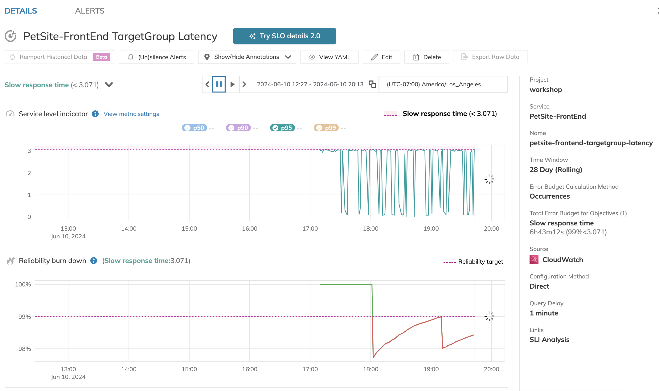Click the bell icon on (Un)silence Alerts
The height and width of the screenshot is (391, 659).
pyautogui.click(x=131, y=57)
